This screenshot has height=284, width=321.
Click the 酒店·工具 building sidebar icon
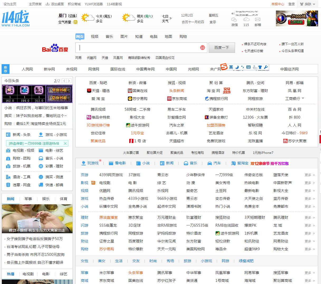click(x=8, y=177)
